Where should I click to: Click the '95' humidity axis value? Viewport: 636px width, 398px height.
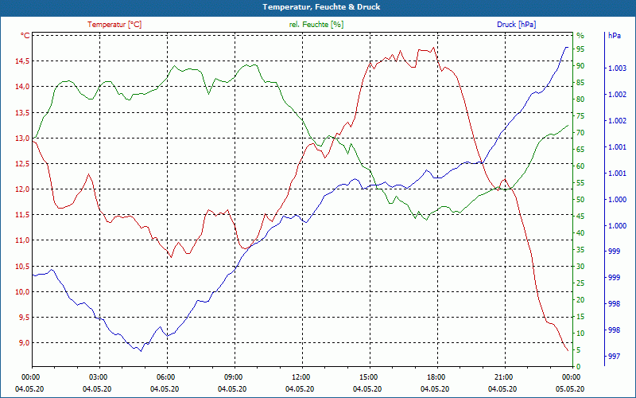tap(580, 49)
